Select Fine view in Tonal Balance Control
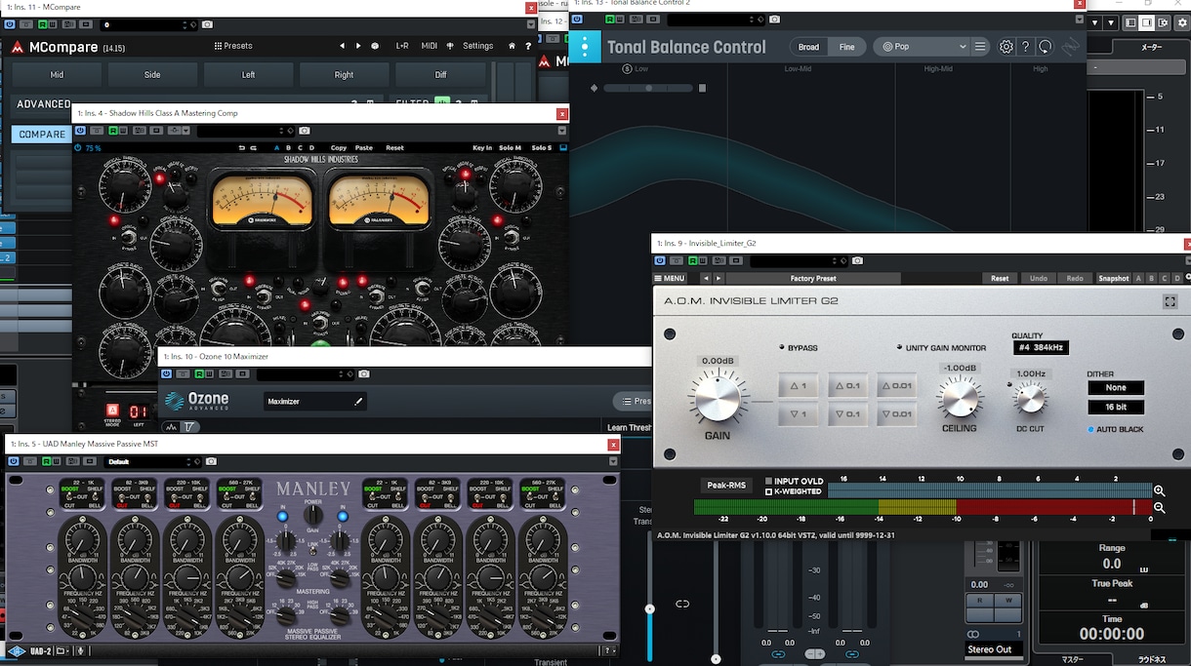The image size is (1191, 666). pyautogui.click(x=846, y=47)
